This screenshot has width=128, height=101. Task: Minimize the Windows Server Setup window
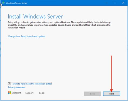click(x=107, y=3)
